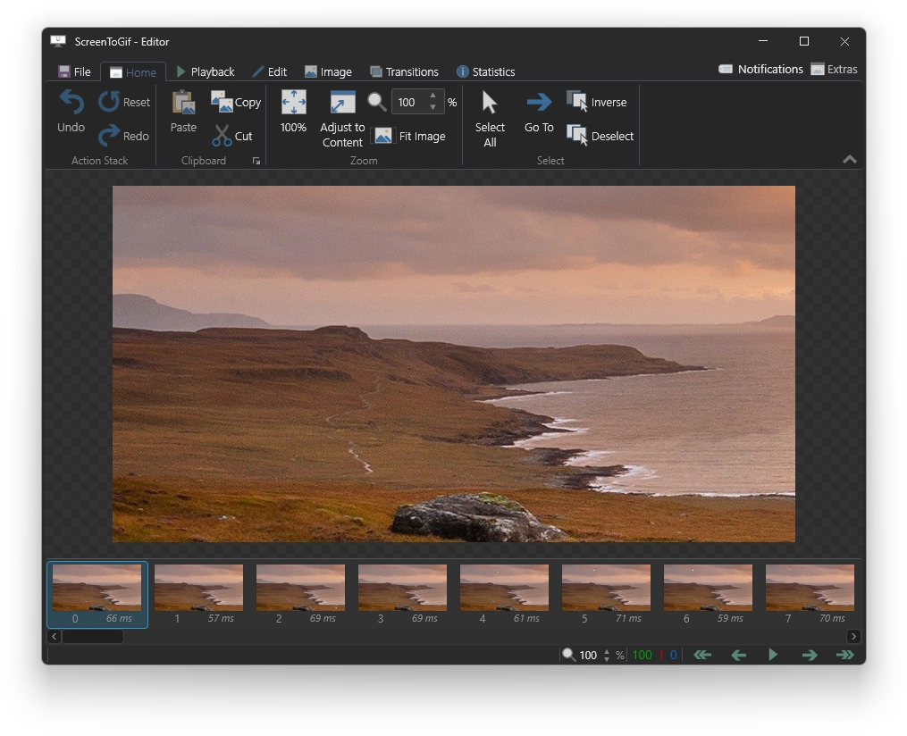Collapse the ribbon with the chevron
The height and width of the screenshot is (736, 907).
[x=849, y=160]
